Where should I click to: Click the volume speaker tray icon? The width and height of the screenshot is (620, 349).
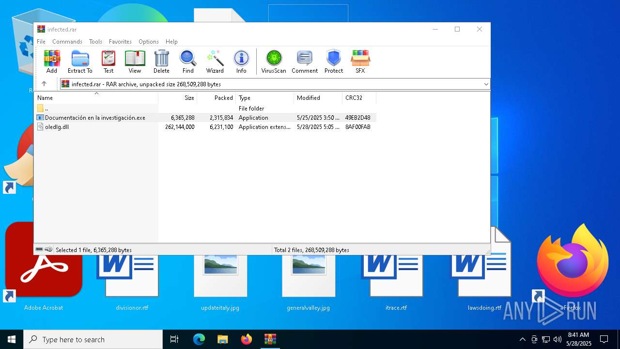[558, 339]
